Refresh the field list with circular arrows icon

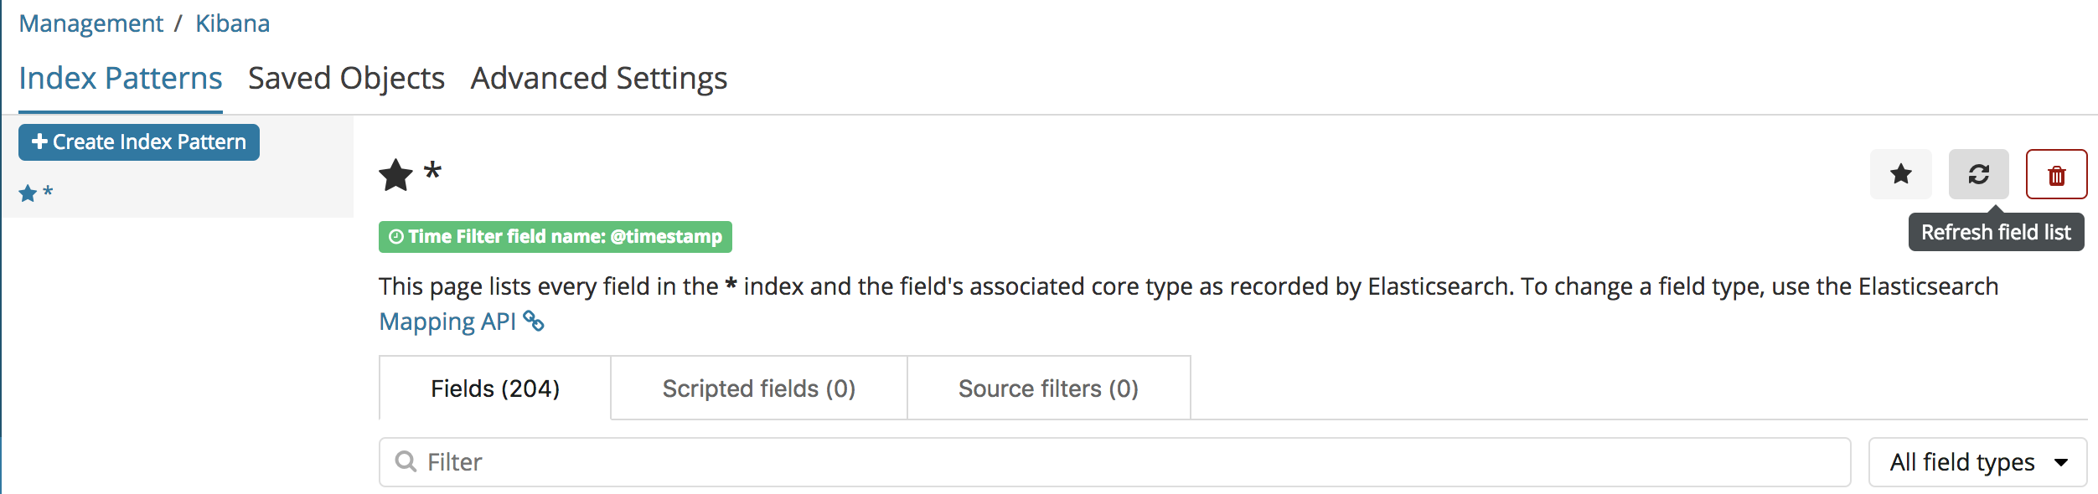coord(1978,174)
